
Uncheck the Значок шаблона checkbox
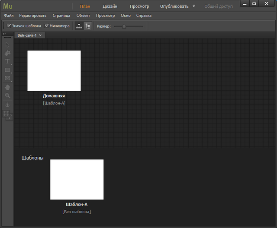10,26
